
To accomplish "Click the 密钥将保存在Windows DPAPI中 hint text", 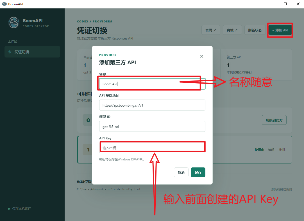I will point(122,159).
